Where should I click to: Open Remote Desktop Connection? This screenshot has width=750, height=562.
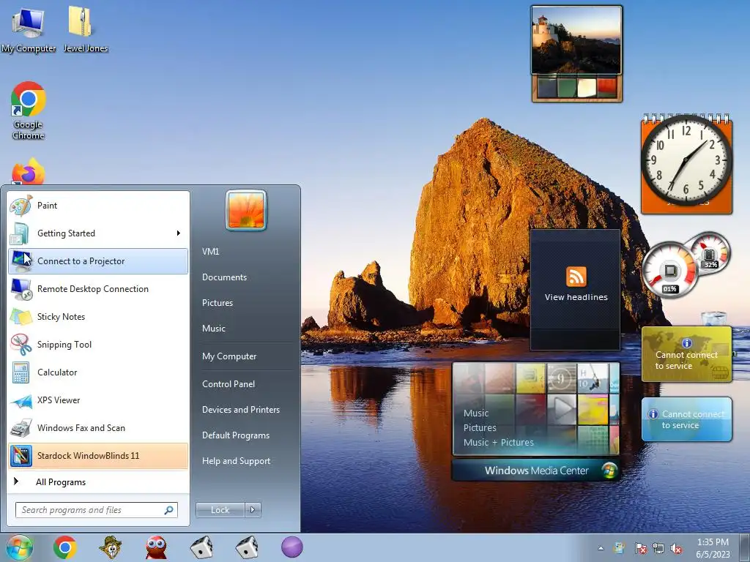click(x=98, y=288)
